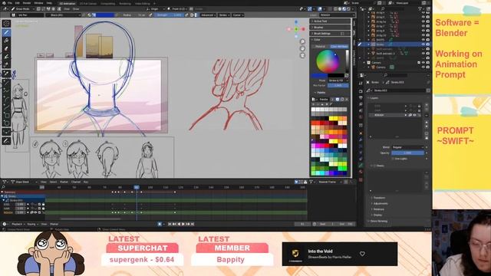Open the File menu
The width and height of the screenshot is (491, 276).
(10, 3)
